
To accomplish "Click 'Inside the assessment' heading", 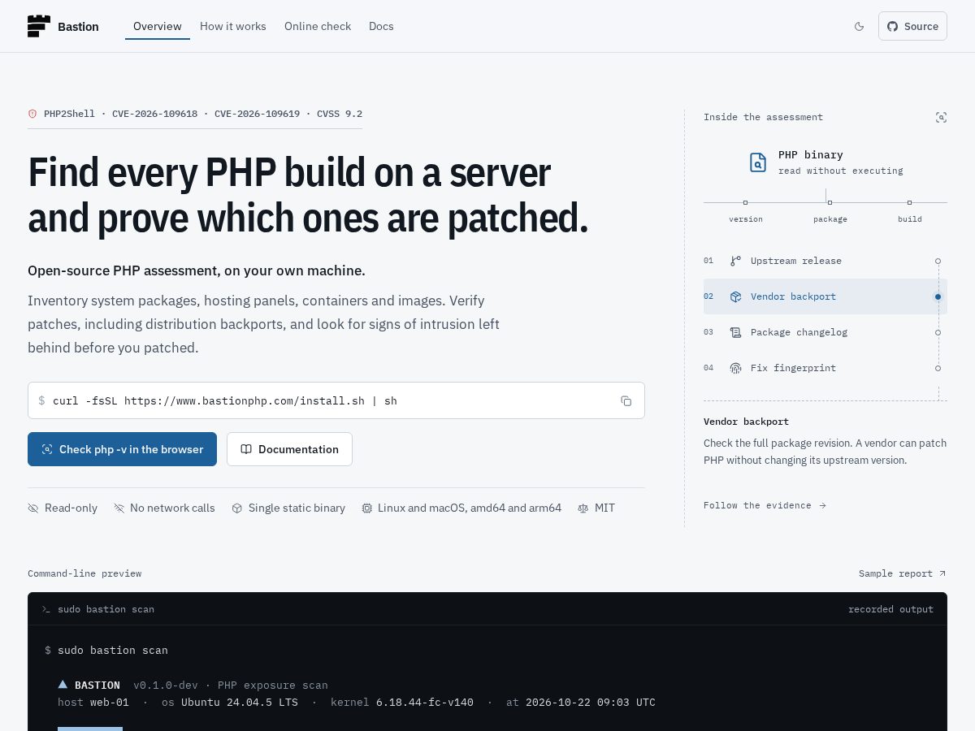I will coord(763,117).
